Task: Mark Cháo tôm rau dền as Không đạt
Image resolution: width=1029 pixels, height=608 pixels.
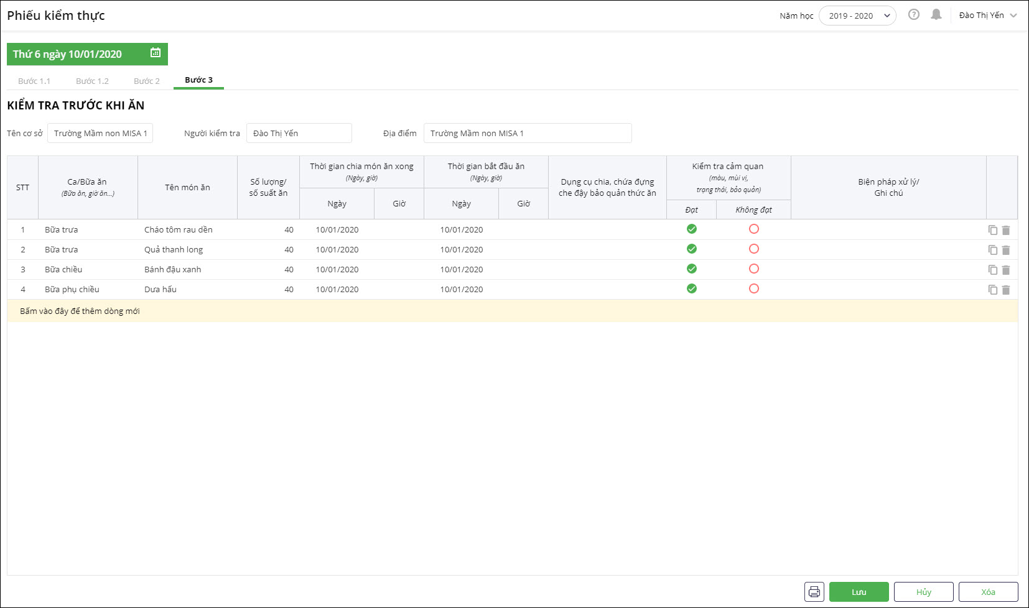Action: tap(753, 229)
